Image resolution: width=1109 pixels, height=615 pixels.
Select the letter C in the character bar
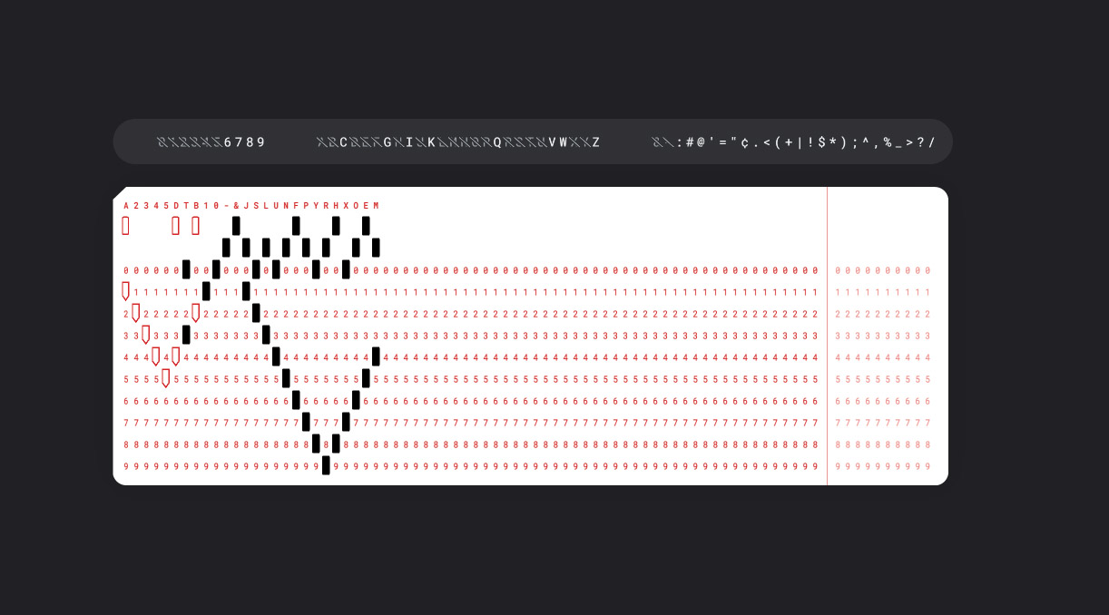point(343,142)
